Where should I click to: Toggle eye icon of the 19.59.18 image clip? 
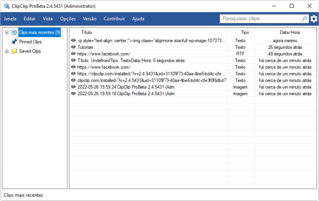pyautogui.click(x=73, y=93)
